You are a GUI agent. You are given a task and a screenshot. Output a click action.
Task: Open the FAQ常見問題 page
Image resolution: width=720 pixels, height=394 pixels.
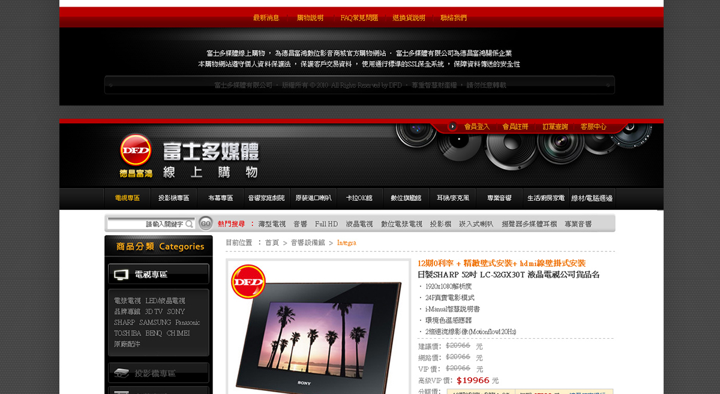tap(359, 18)
